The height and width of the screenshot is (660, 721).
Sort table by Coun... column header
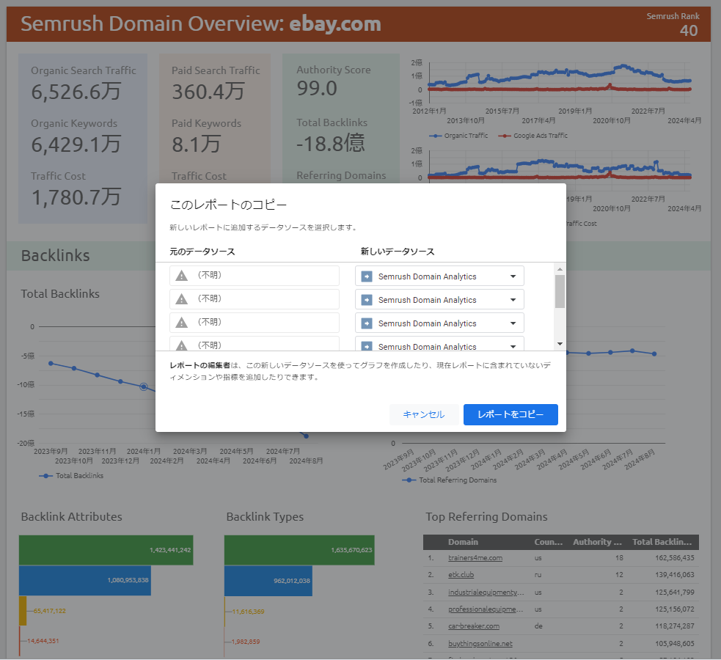pos(548,542)
